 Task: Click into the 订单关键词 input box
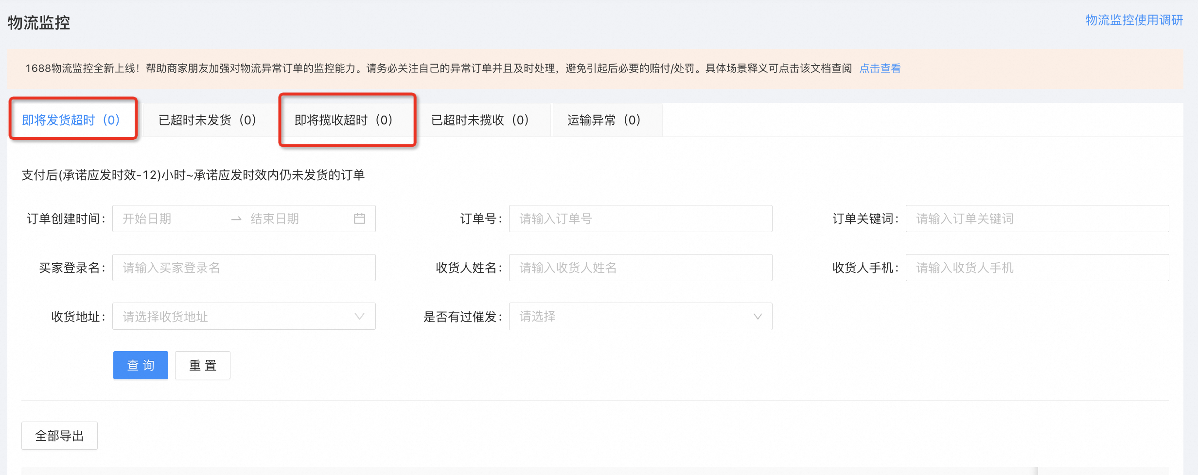tap(1037, 219)
